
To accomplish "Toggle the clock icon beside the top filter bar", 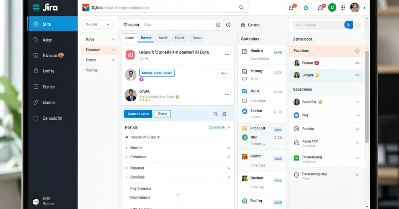I will pos(218,25).
